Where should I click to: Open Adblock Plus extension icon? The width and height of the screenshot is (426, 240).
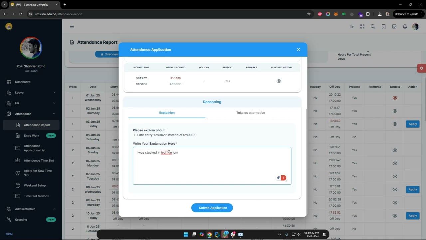[320, 14]
